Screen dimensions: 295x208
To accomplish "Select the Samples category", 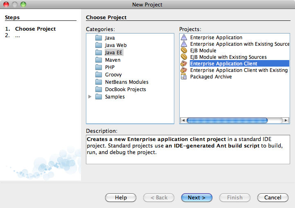I will click(115, 96).
